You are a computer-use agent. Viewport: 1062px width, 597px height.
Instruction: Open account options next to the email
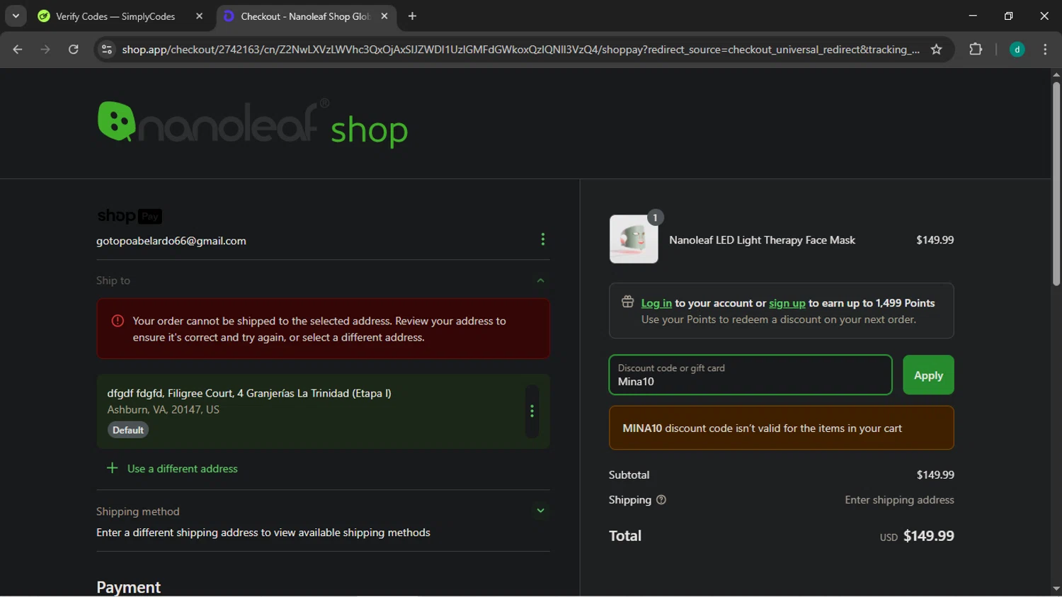click(543, 239)
